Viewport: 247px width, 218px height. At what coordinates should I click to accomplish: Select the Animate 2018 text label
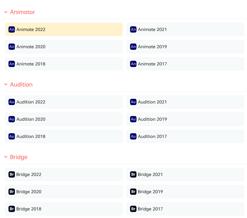tap(31, 64)
